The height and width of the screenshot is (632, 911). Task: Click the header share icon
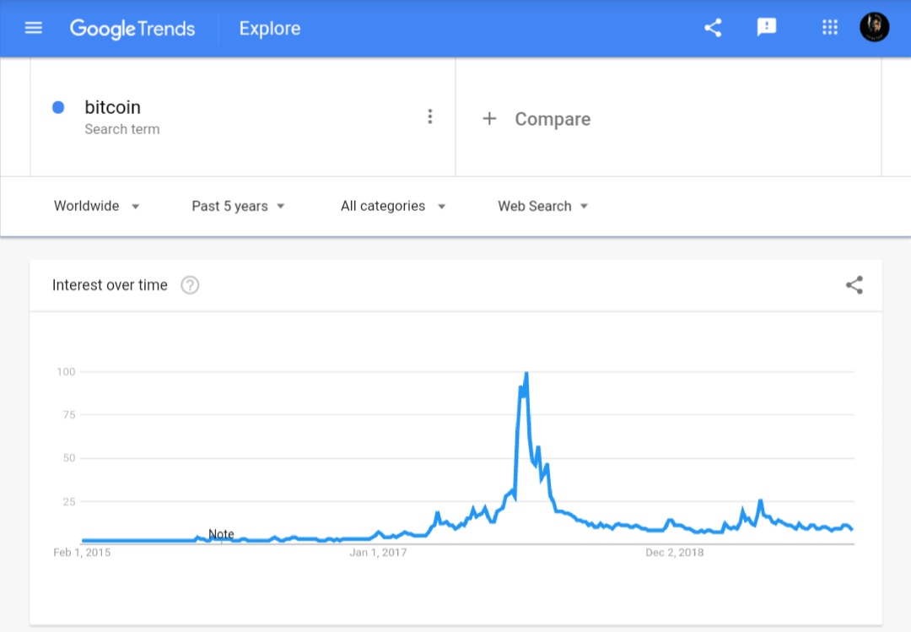click(x=713, y=28)
